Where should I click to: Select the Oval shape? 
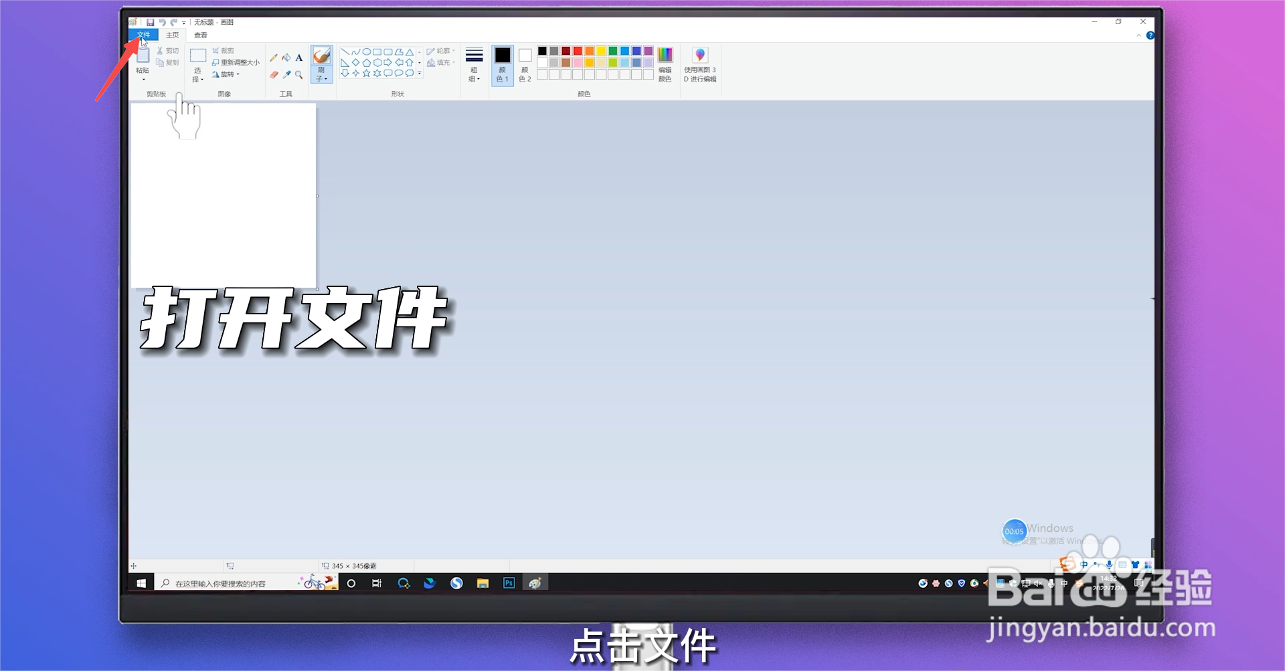[x=366, y=52]
